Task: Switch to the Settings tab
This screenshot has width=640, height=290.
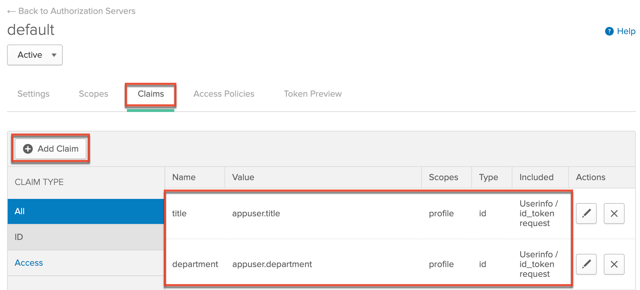Action: (33, 94)
